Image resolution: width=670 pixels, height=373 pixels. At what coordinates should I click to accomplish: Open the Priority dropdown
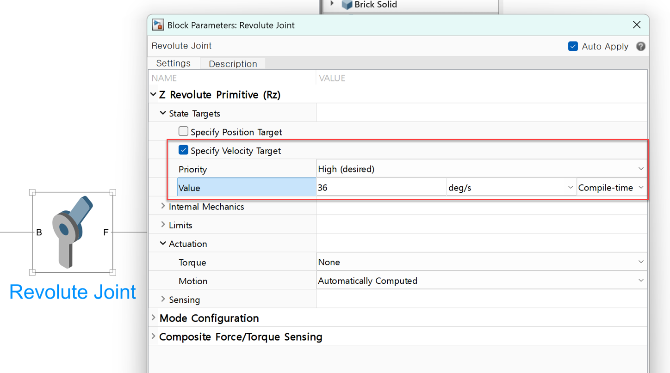[480, 169]
